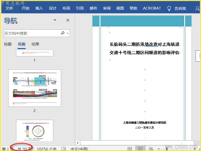Click the zoom out minus button
The height and width of the screenshot is (151, 201).
pyautogui.click(x=159, y=149)
